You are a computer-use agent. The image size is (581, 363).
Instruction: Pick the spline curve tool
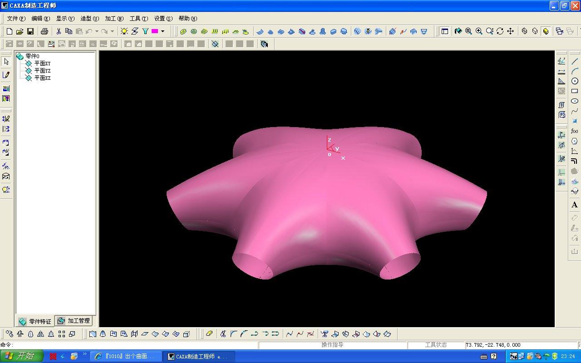(x=575, y=111)
